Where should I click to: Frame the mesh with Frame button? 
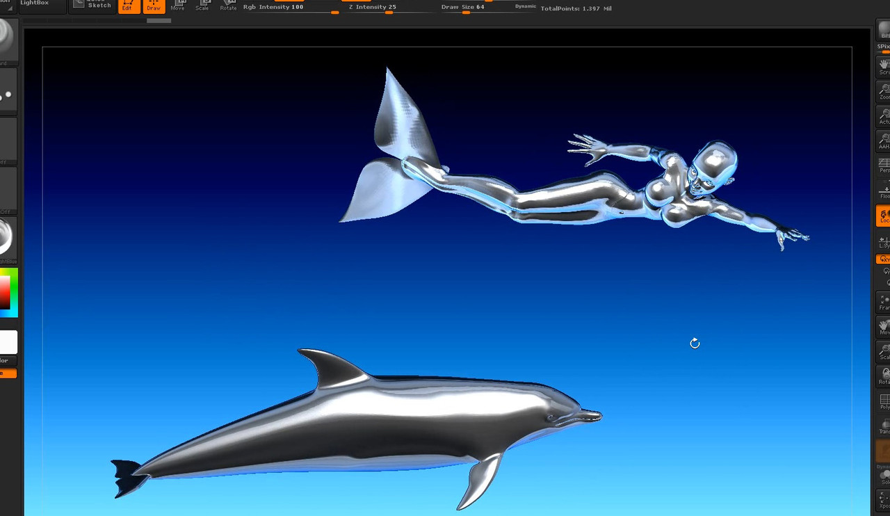coord(883,302)
